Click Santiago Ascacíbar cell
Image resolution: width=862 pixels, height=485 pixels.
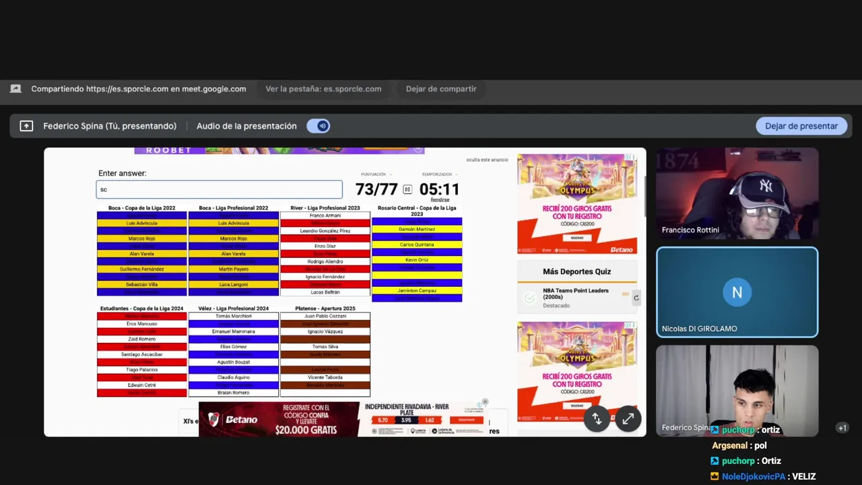click(141, 354)
